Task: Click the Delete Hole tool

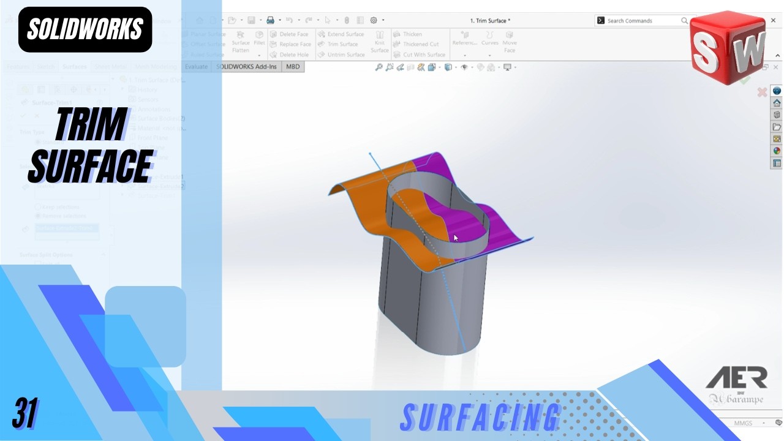Action: pyautogui.click(x=289, y=55)
